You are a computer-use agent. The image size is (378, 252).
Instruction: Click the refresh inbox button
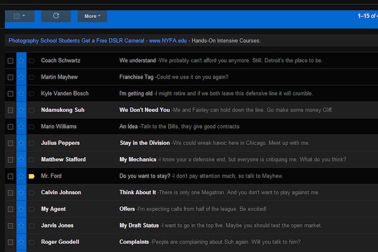[56, 16]
